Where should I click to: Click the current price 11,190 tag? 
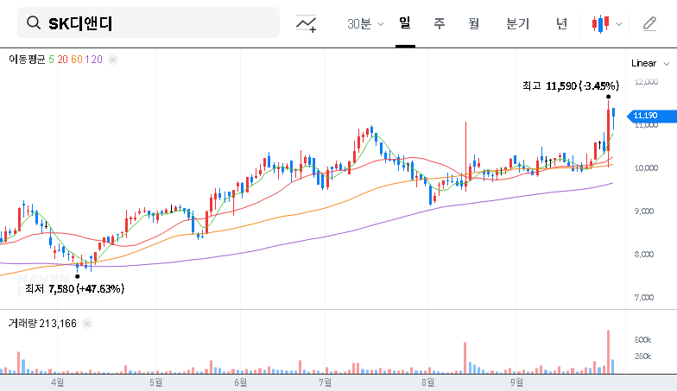click(x=644, y=116)
